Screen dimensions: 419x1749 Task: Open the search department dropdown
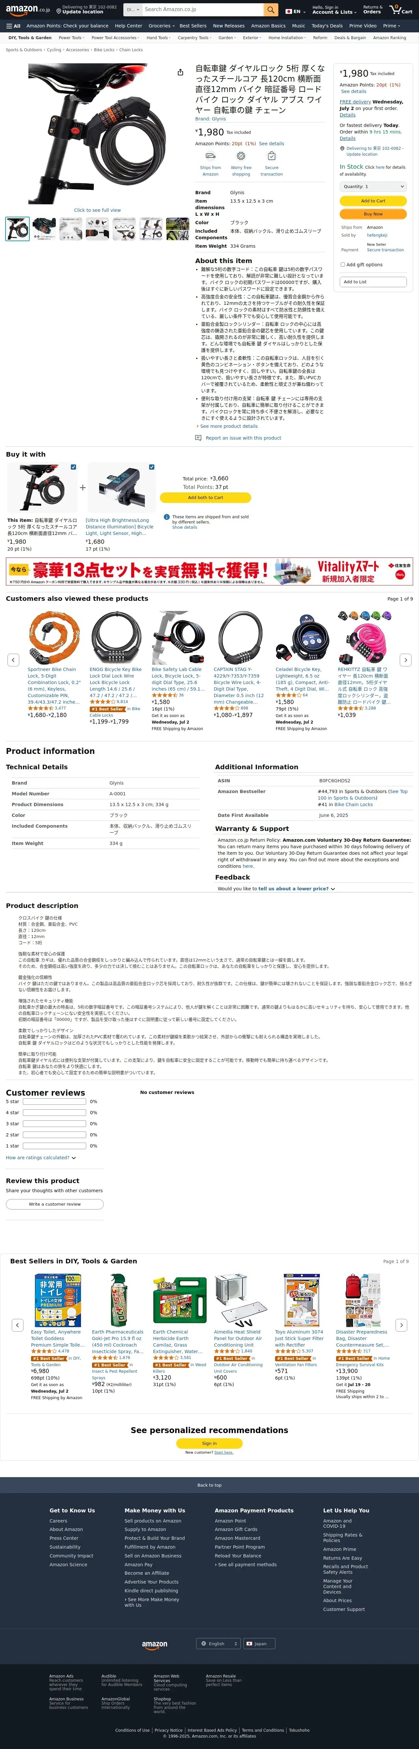tap(132, 9)
